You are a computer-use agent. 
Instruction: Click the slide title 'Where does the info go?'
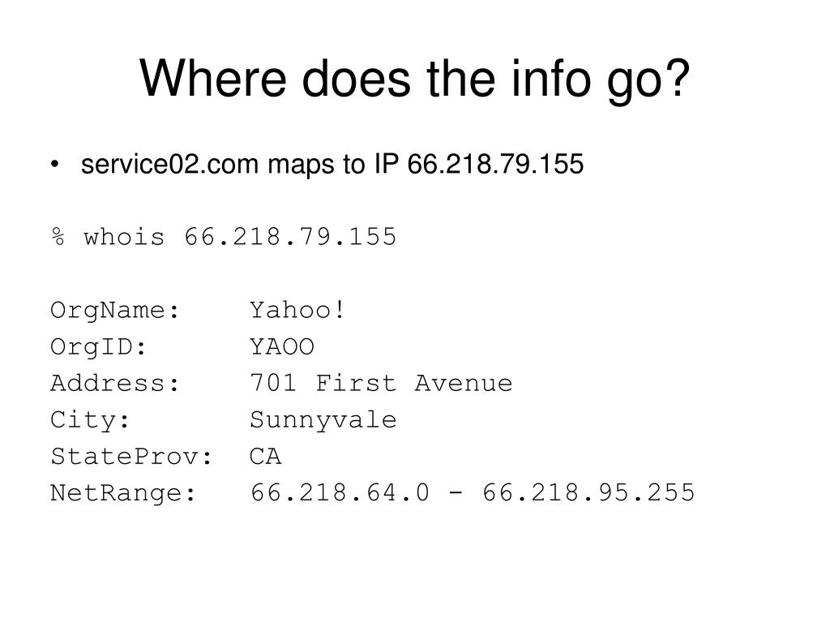click(x=414, y=79)
